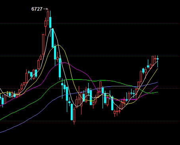
Task: Select the lowest red candle at chart bottom
Action: pyautogui.click(x=74, y=115)
